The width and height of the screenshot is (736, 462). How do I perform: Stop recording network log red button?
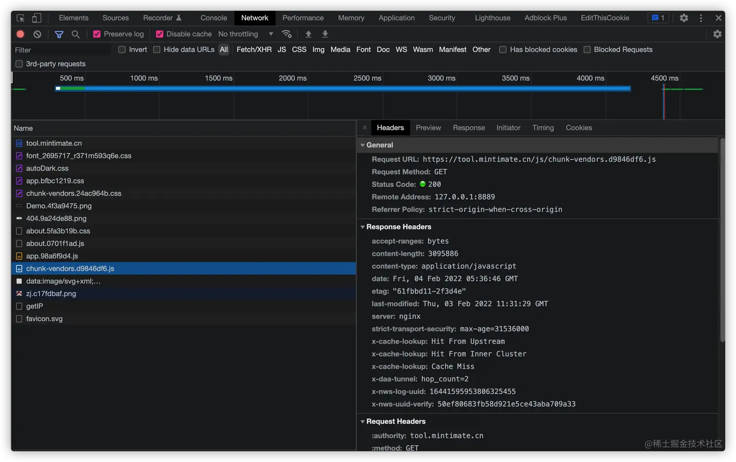(x=20, y=34)
